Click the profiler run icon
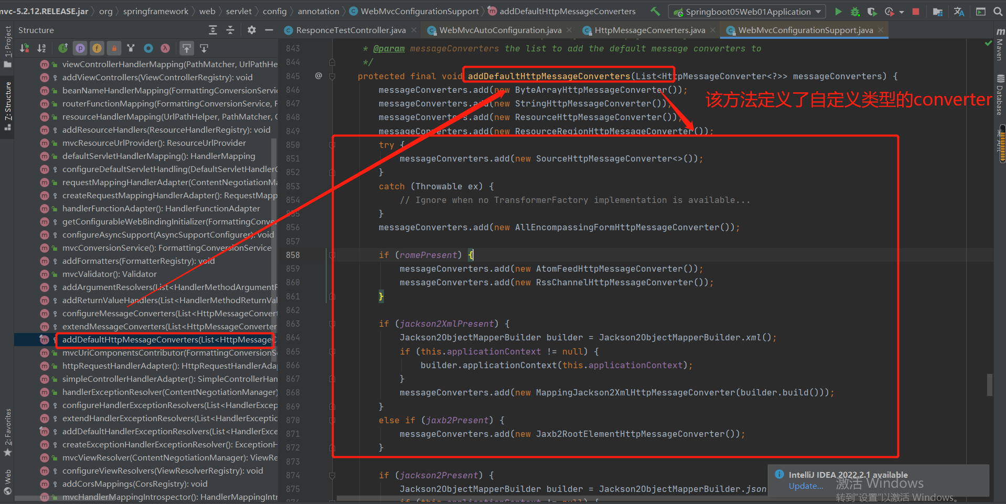1006x504 pixels. point(889,12)
